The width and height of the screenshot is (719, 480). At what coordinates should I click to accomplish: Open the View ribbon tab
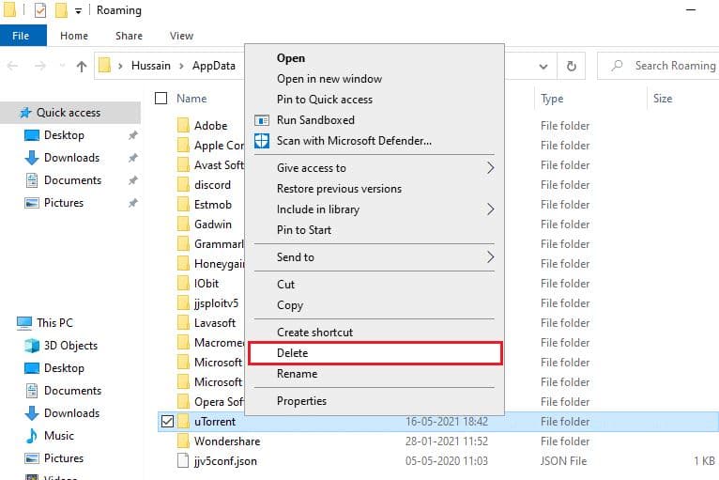pos(181,36)
